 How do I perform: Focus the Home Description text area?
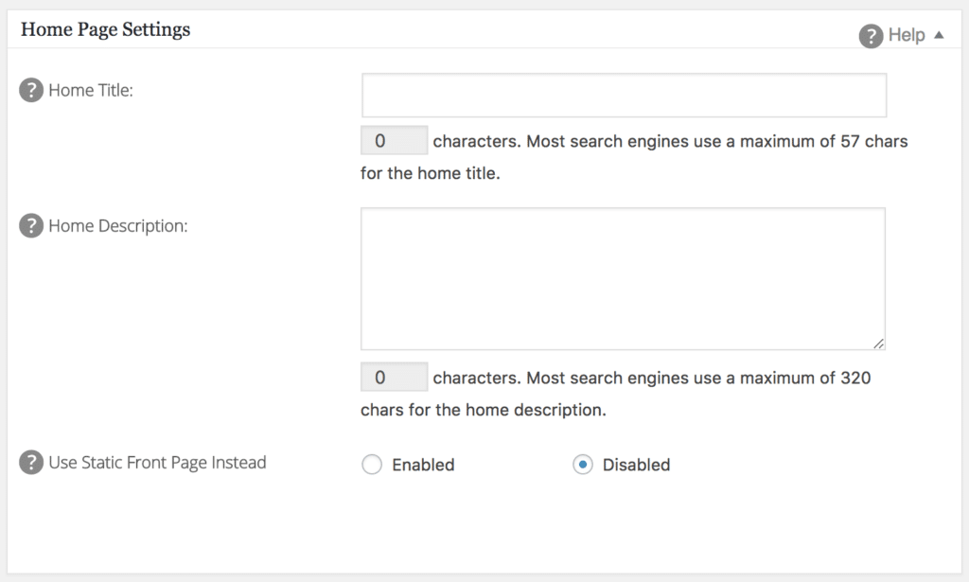click(x=623, y=278)
